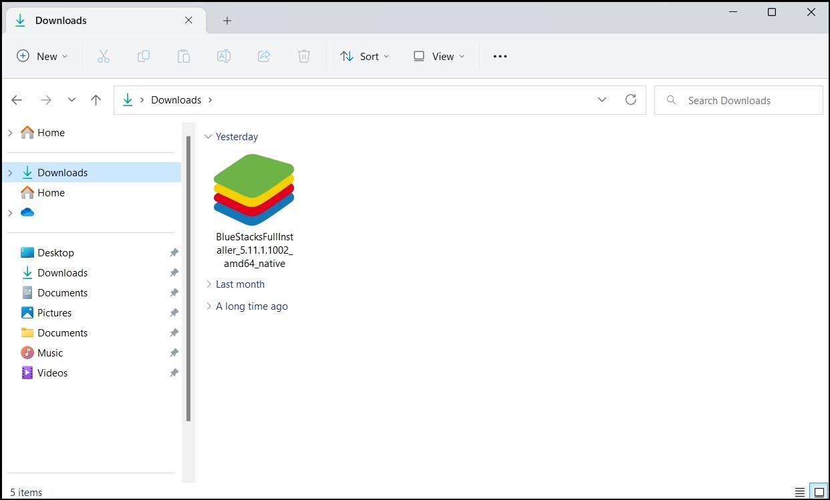Go up one folder level
Screen dimensions: 830x500
(x=96, y=100)
